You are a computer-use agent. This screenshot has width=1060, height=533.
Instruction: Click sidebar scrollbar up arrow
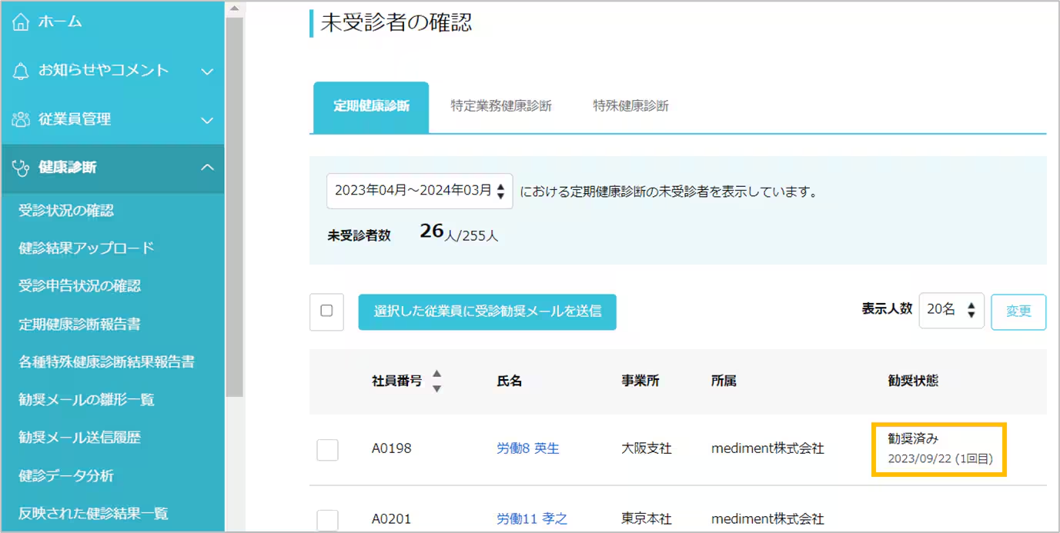[235, 8]
